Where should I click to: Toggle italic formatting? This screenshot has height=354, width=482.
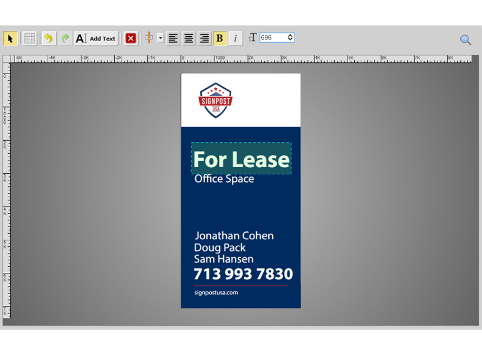click(235, 38)
